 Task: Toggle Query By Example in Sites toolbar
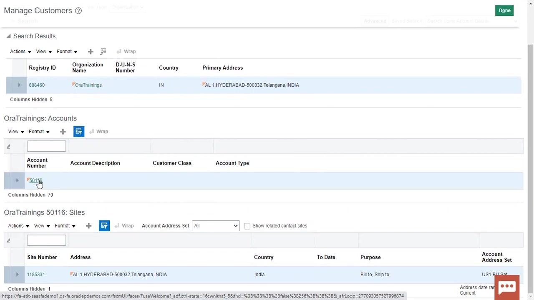(104, 225)
